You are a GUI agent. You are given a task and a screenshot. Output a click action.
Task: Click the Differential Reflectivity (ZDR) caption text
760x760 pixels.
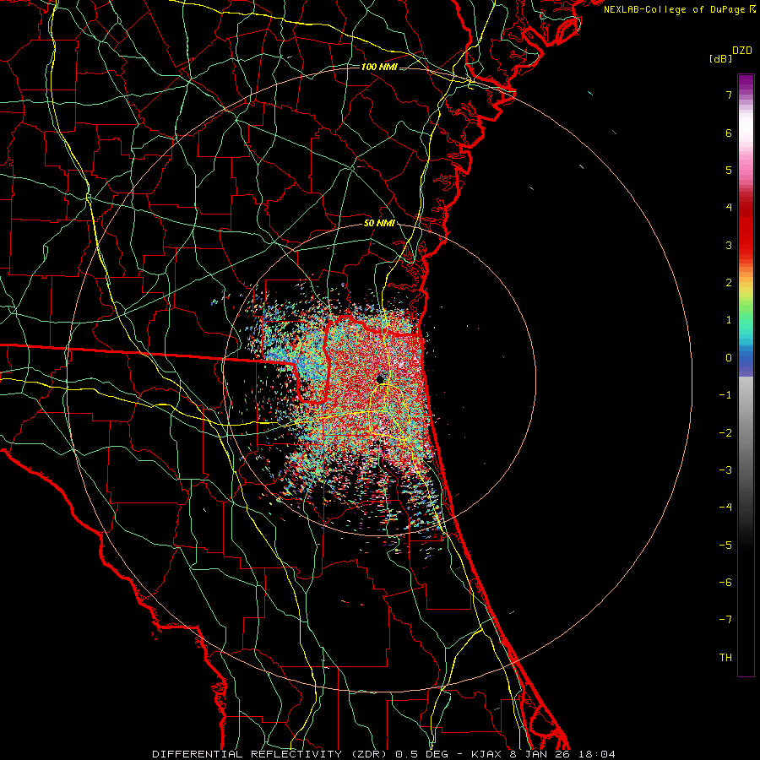coord(271,754)
